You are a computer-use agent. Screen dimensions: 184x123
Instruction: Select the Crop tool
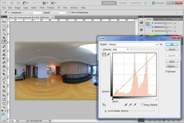click(4, 38)
